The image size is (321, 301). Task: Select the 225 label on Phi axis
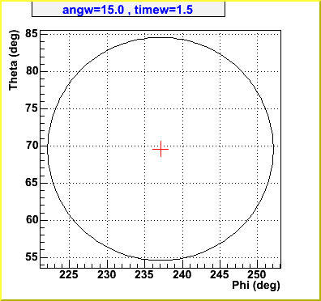(69, 275)
